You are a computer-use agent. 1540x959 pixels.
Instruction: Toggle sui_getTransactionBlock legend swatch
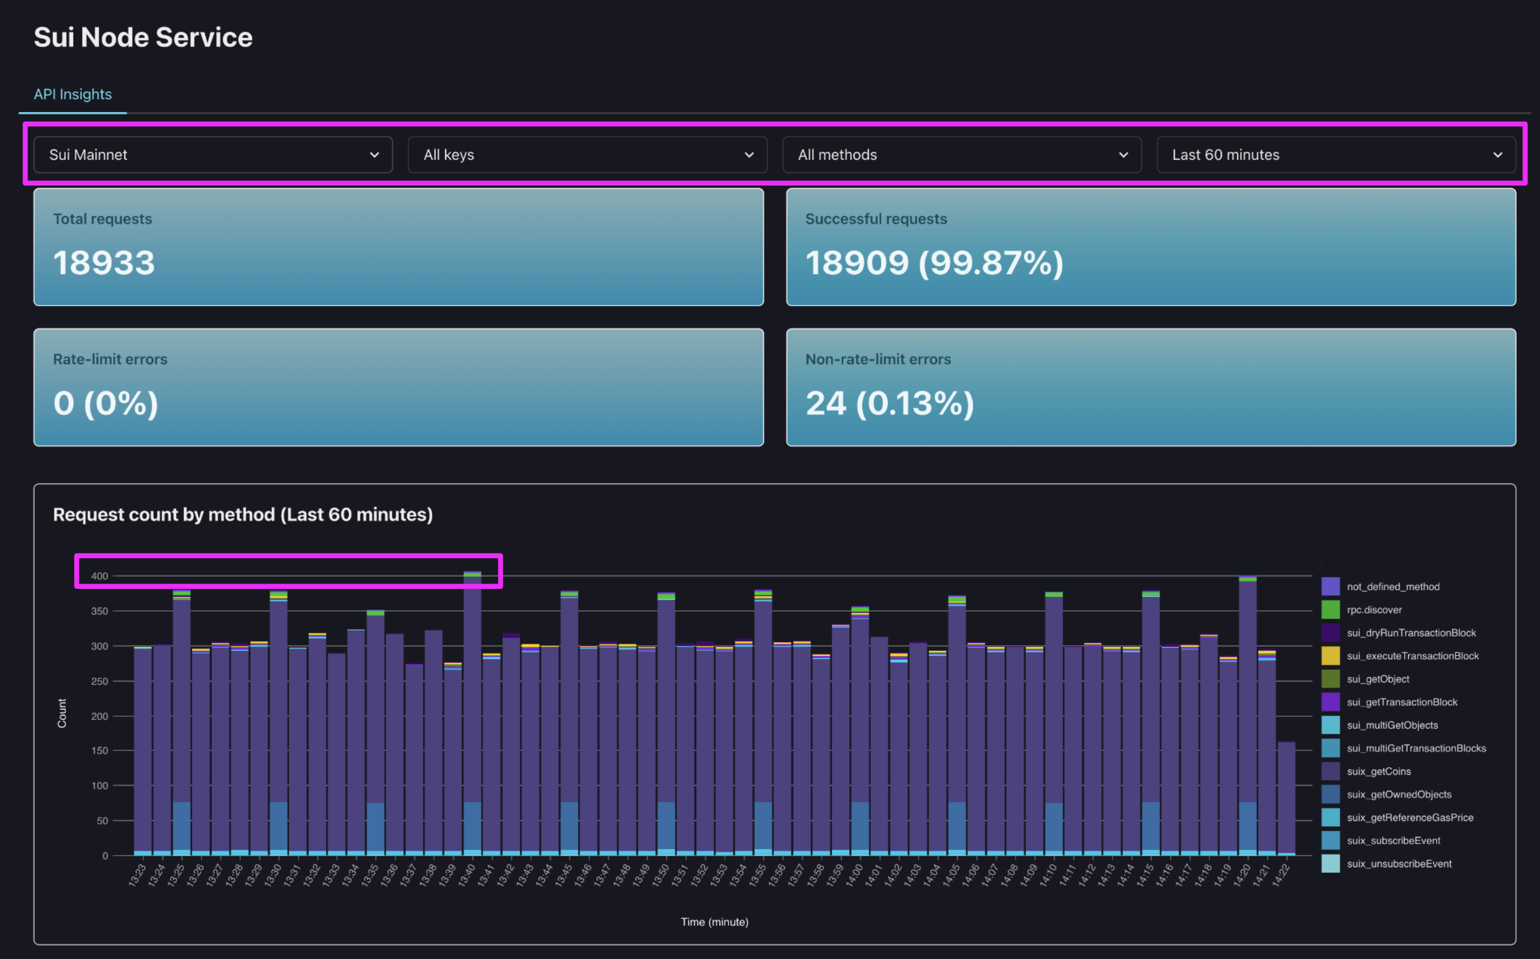click(x=1330, y=702)
